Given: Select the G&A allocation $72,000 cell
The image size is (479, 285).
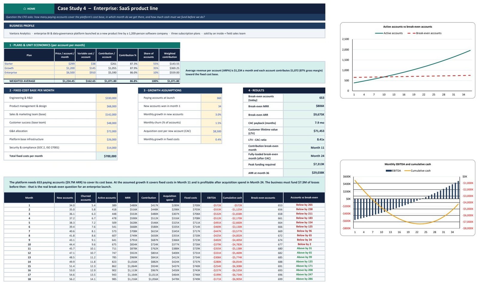Looking at the screenshot, I should pyautogui.click(x=107, y=131).
